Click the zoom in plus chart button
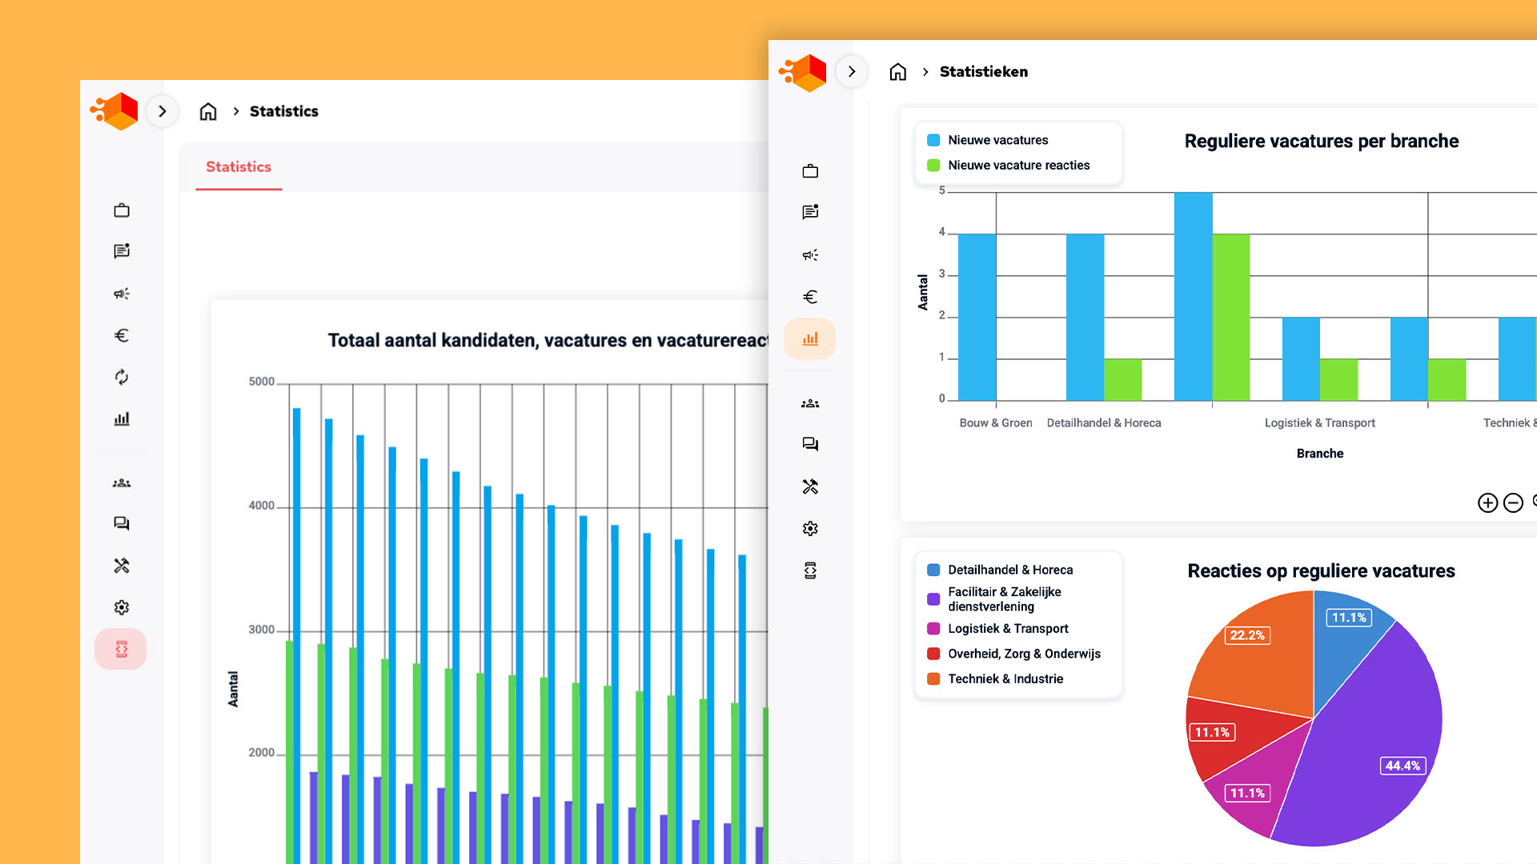Image resolution: width=1537 pixels, height=864 pixels. pyautogui.click(x=1487, y=502)
